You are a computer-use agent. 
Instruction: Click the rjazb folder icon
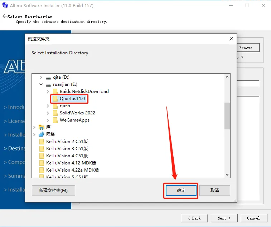tap(55, 106)
